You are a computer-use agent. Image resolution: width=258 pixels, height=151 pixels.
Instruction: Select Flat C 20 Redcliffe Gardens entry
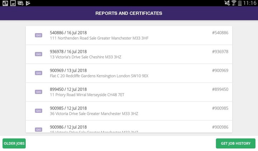pyautogui.click(x=129, y=73)
